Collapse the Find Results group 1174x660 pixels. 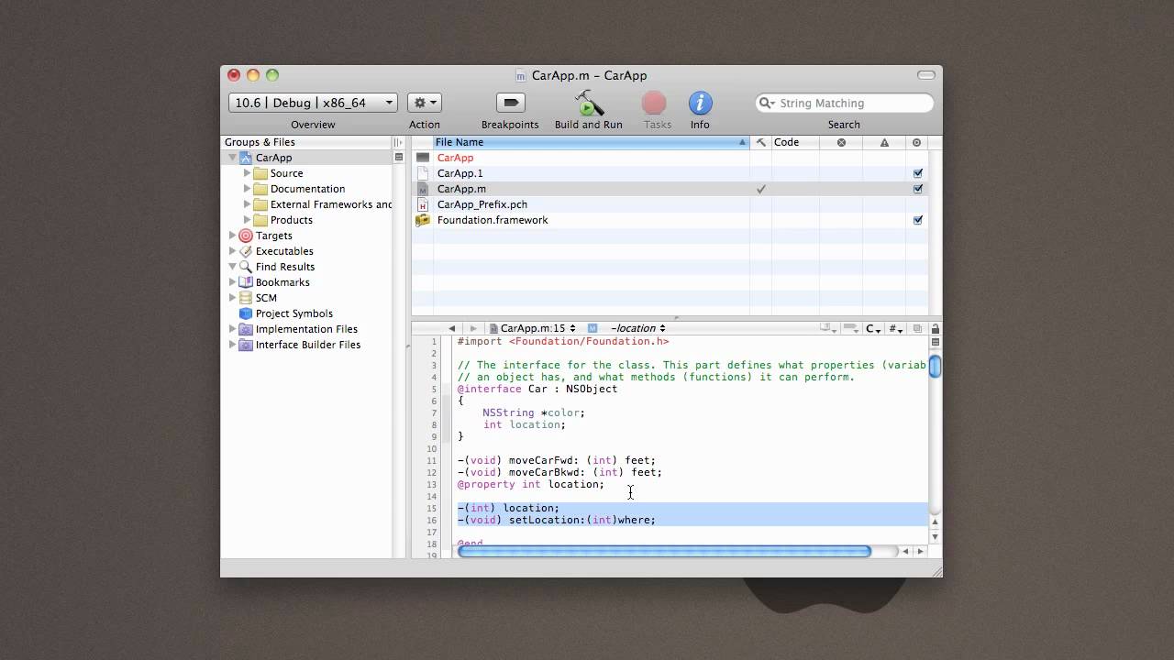click(x=232, y=267)
